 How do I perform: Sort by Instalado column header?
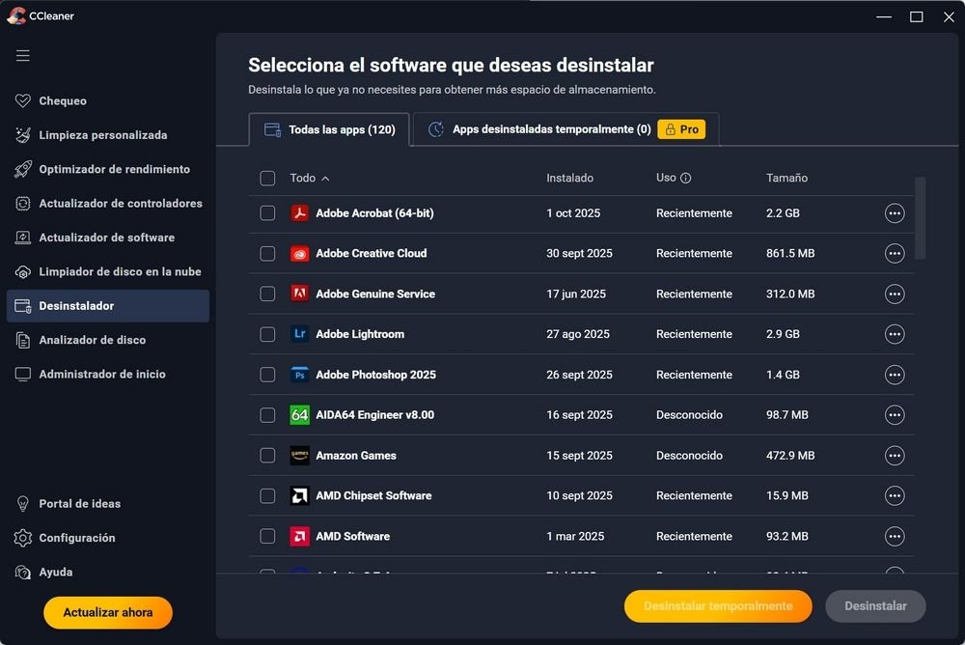[570, 178]
